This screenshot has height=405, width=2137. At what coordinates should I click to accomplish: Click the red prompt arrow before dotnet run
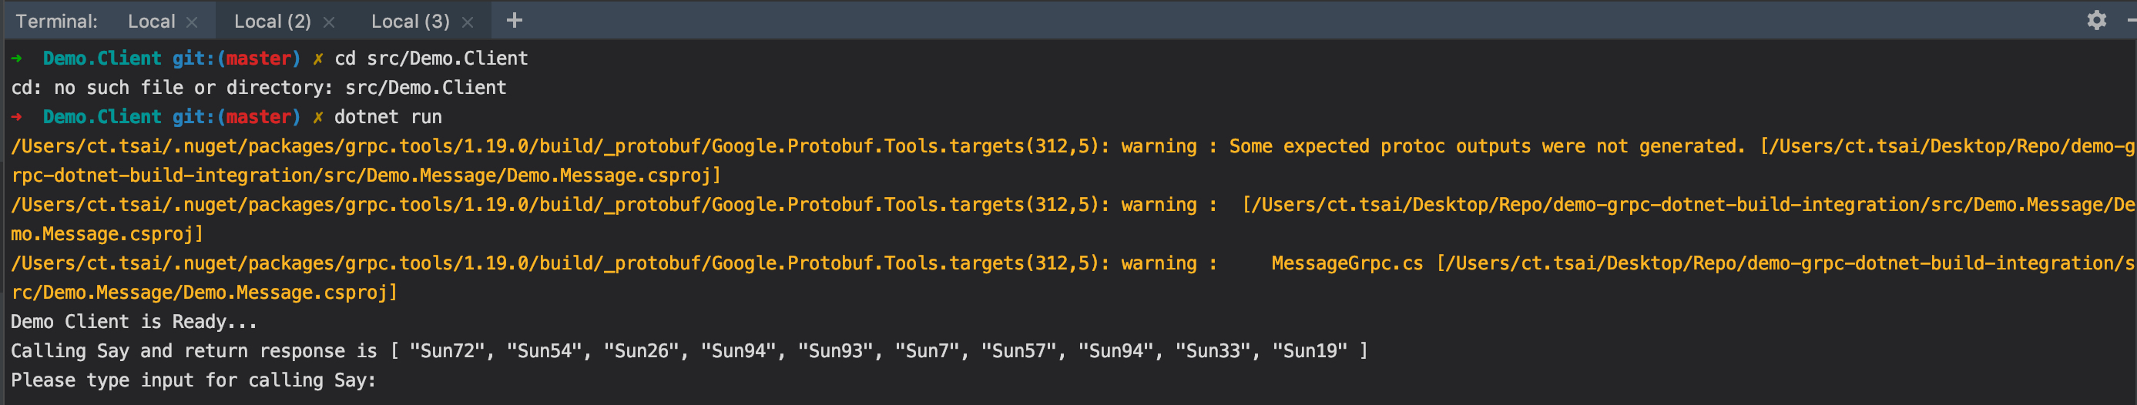coord(17,117)
